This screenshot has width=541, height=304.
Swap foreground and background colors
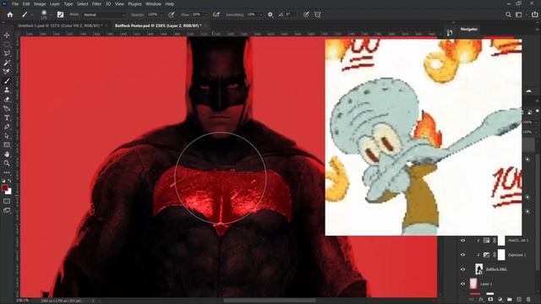click(9, 180)
